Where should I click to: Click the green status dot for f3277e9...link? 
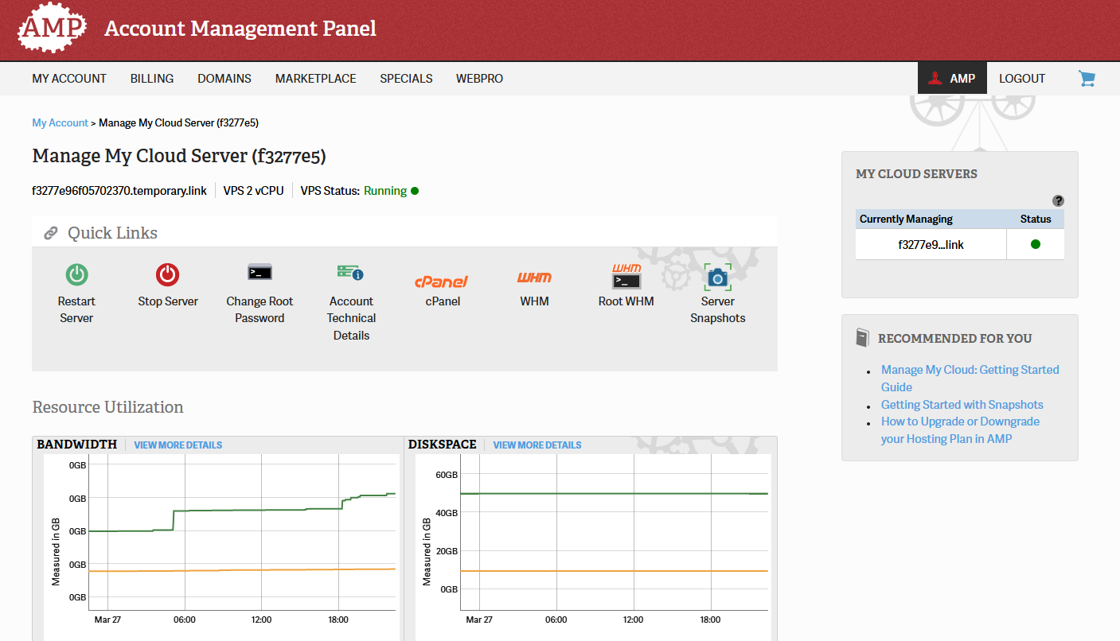(1035, 244)
